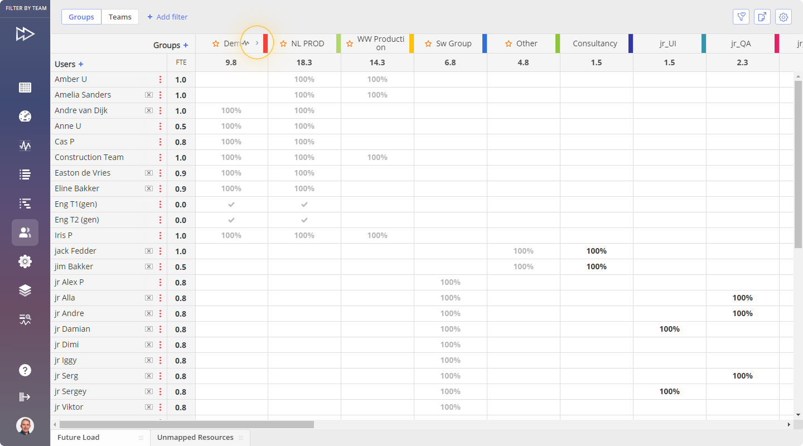
Task: Click the green color swatch on NL PROD
Action: (338, 43)
